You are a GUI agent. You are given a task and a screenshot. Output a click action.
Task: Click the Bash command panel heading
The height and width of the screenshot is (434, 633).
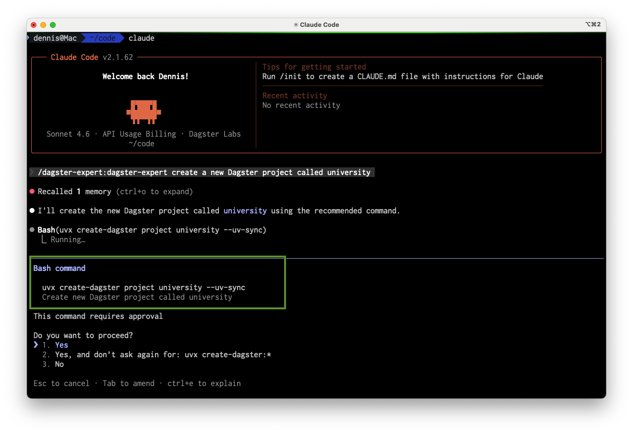coord(60,268)
